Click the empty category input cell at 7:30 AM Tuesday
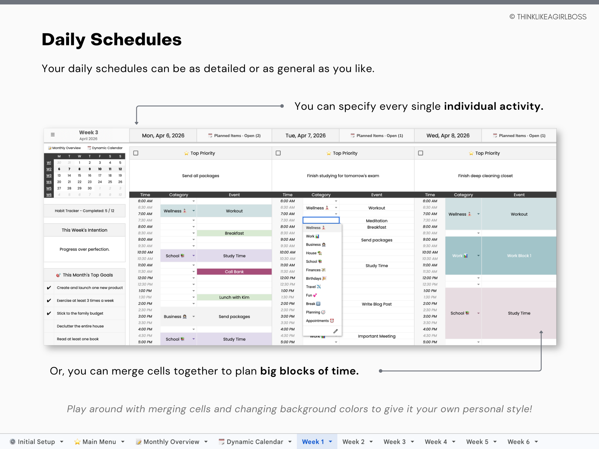This screenshot has width=599, height=449. pos(321,220)
